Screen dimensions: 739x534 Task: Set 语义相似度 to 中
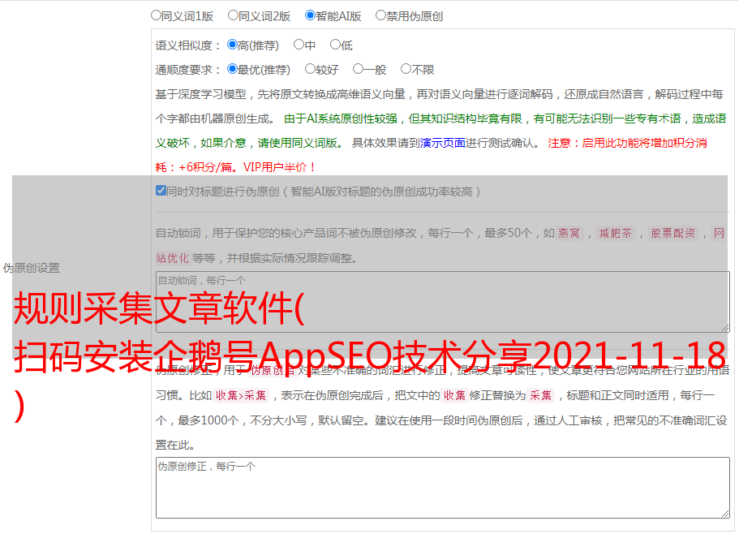[299, 45]
